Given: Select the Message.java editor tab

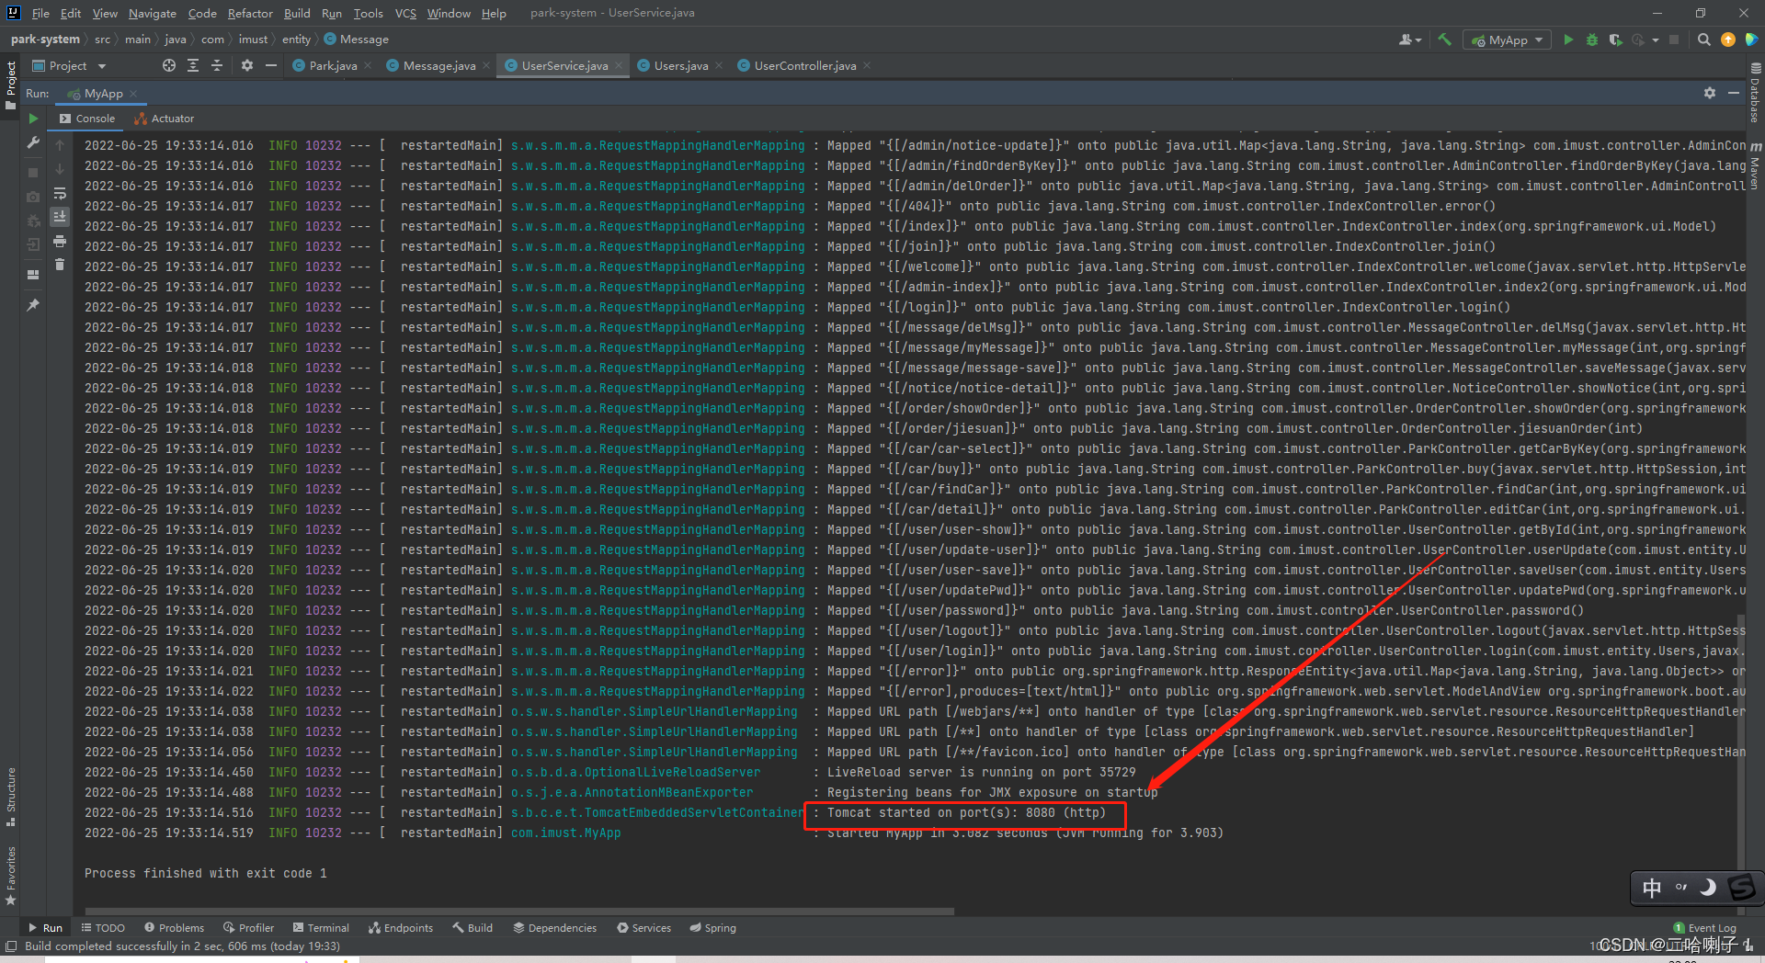Looking at the screenshot, I should [439, 65].
